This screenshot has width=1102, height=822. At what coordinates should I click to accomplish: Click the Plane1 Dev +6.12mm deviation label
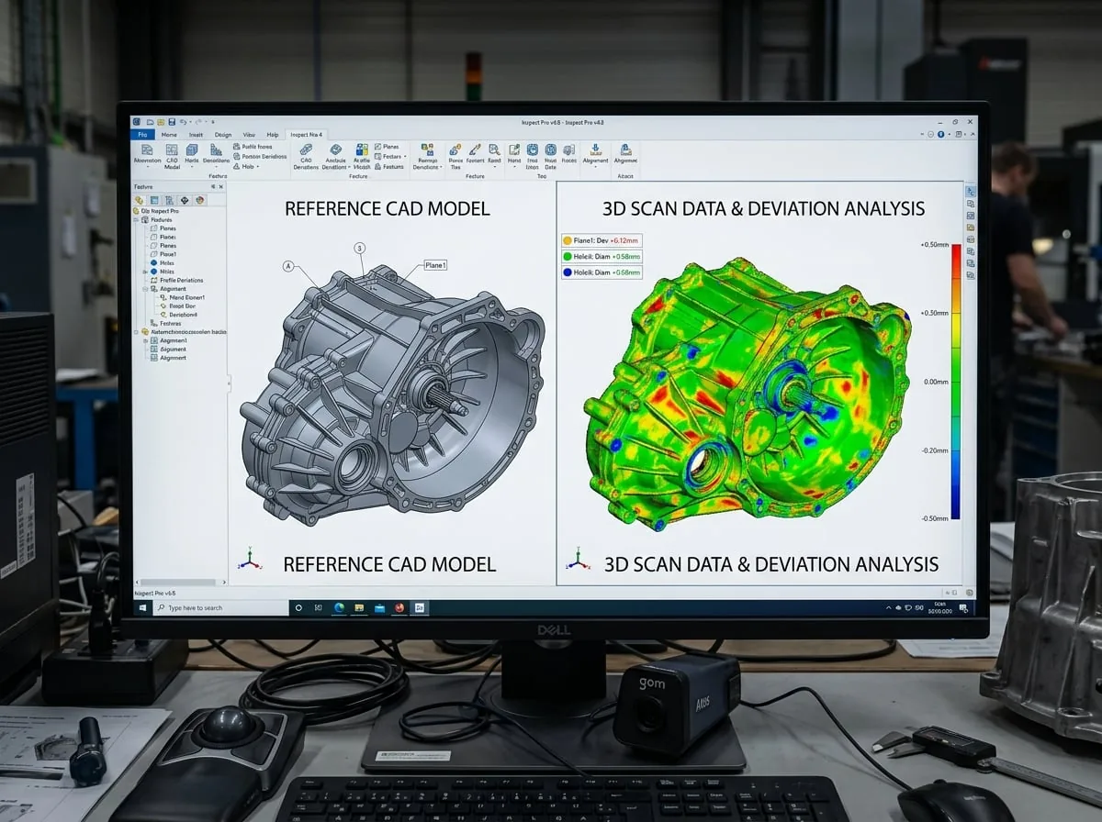(x=602, y=239)
